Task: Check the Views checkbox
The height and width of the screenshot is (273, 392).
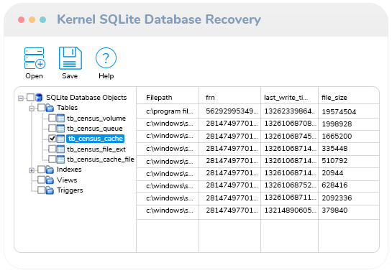Action: point(41,180)
